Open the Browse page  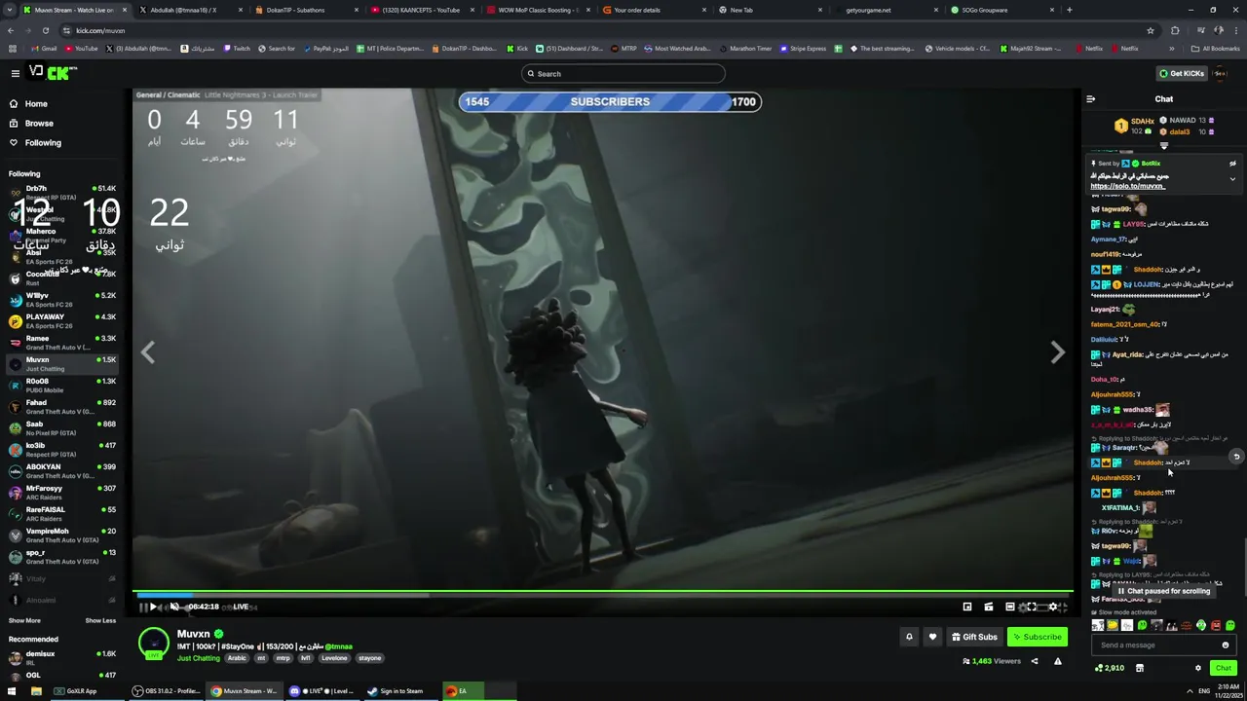pos(39,123)
